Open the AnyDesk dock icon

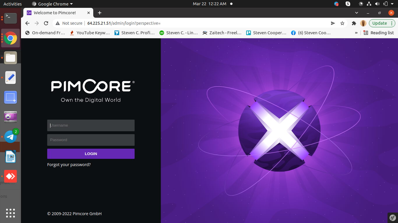(x=10, y=176)
